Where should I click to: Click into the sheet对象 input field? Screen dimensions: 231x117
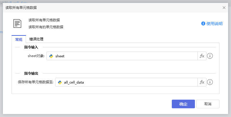124,56
